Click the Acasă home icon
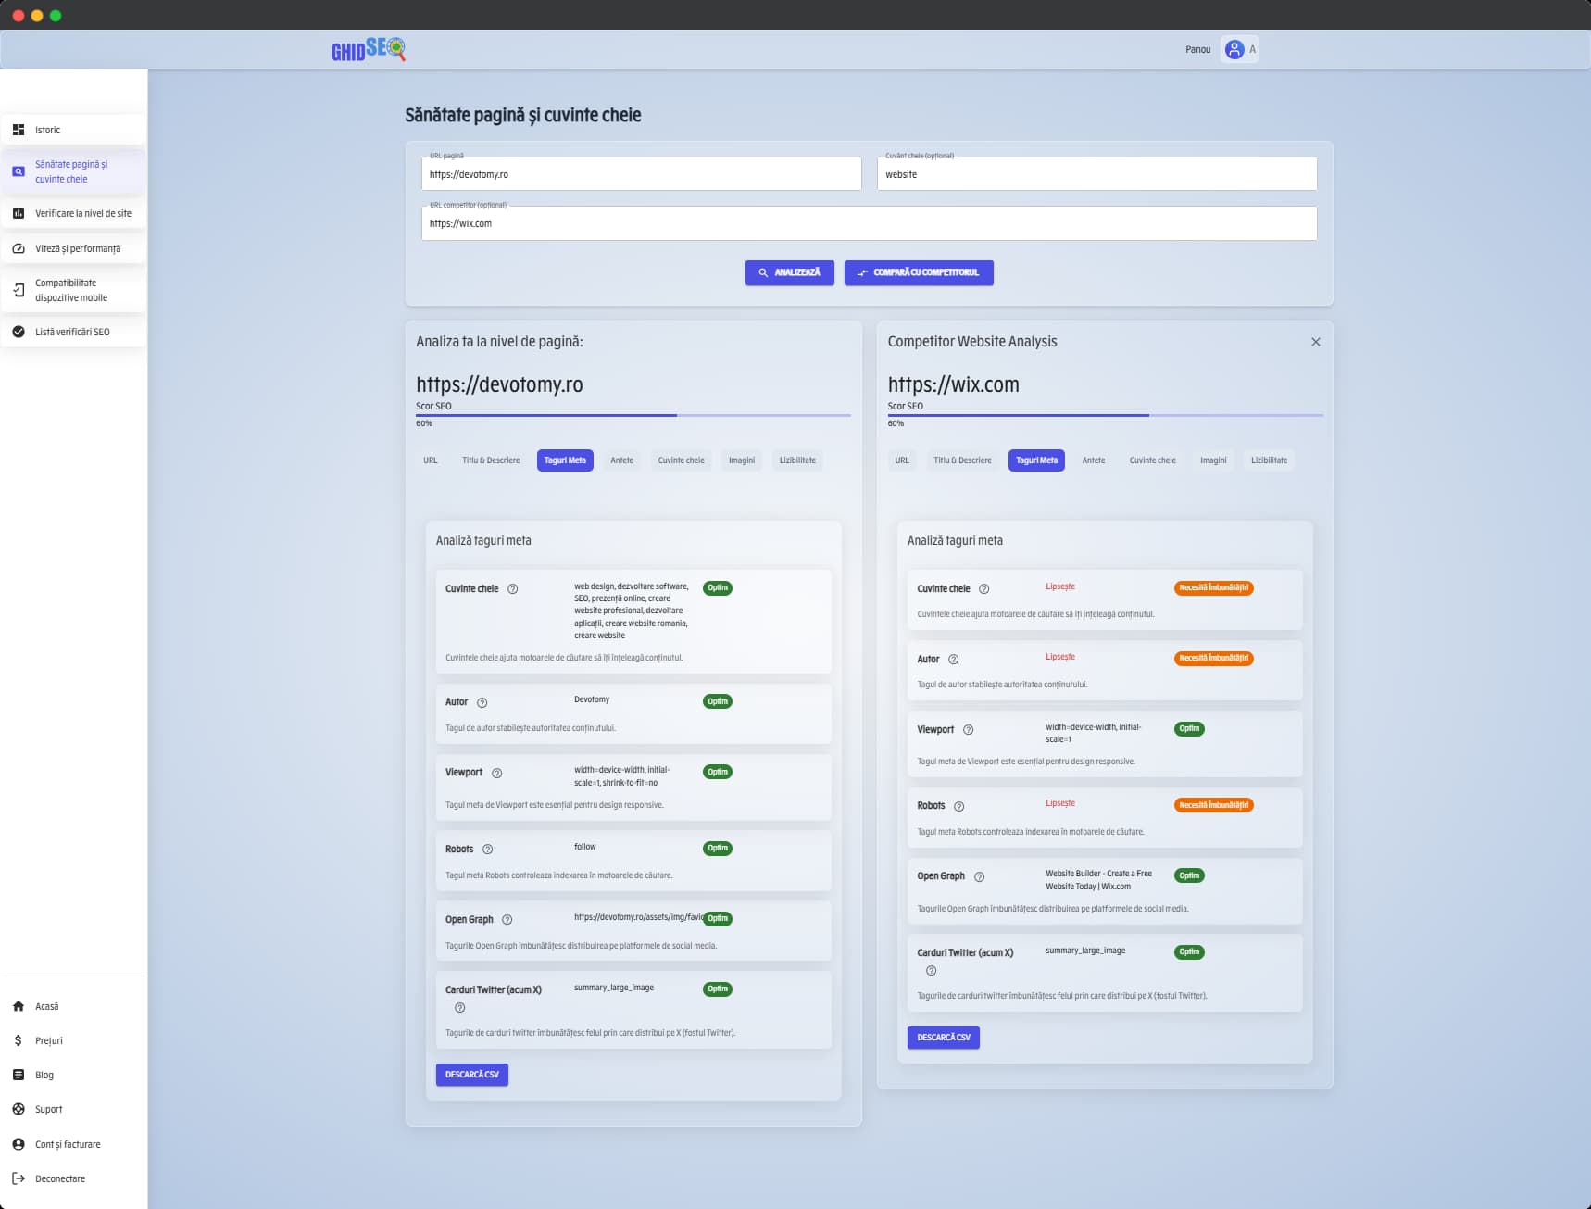The width and height of the screenshot is (1591, 1209). [19, 1006]
